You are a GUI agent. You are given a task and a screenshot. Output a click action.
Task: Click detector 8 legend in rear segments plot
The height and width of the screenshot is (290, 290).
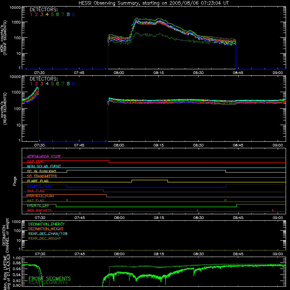[68, 84]
